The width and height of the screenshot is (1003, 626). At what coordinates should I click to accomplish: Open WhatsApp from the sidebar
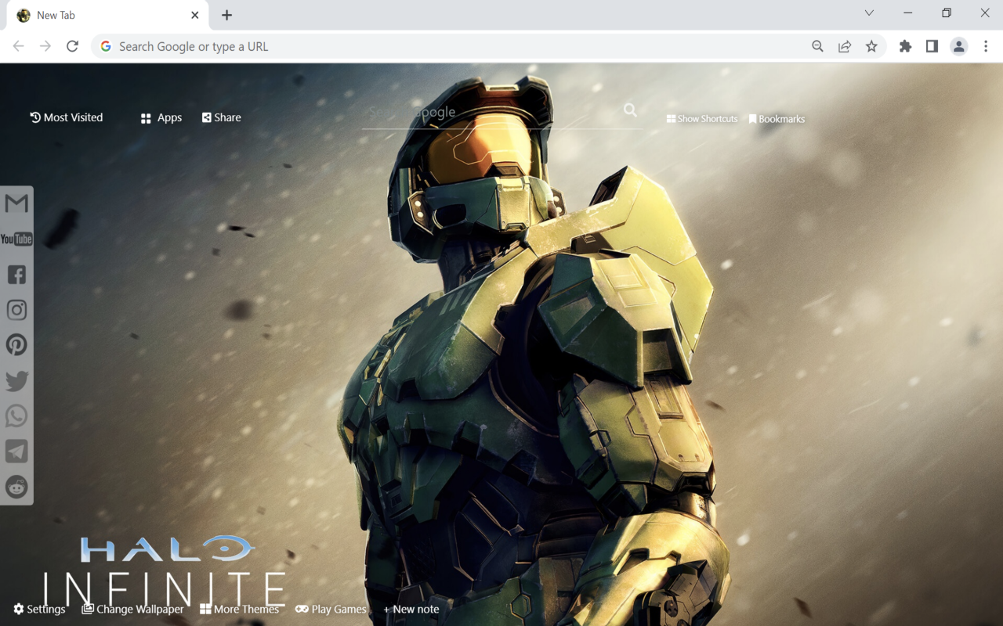[x=16, y=416]
